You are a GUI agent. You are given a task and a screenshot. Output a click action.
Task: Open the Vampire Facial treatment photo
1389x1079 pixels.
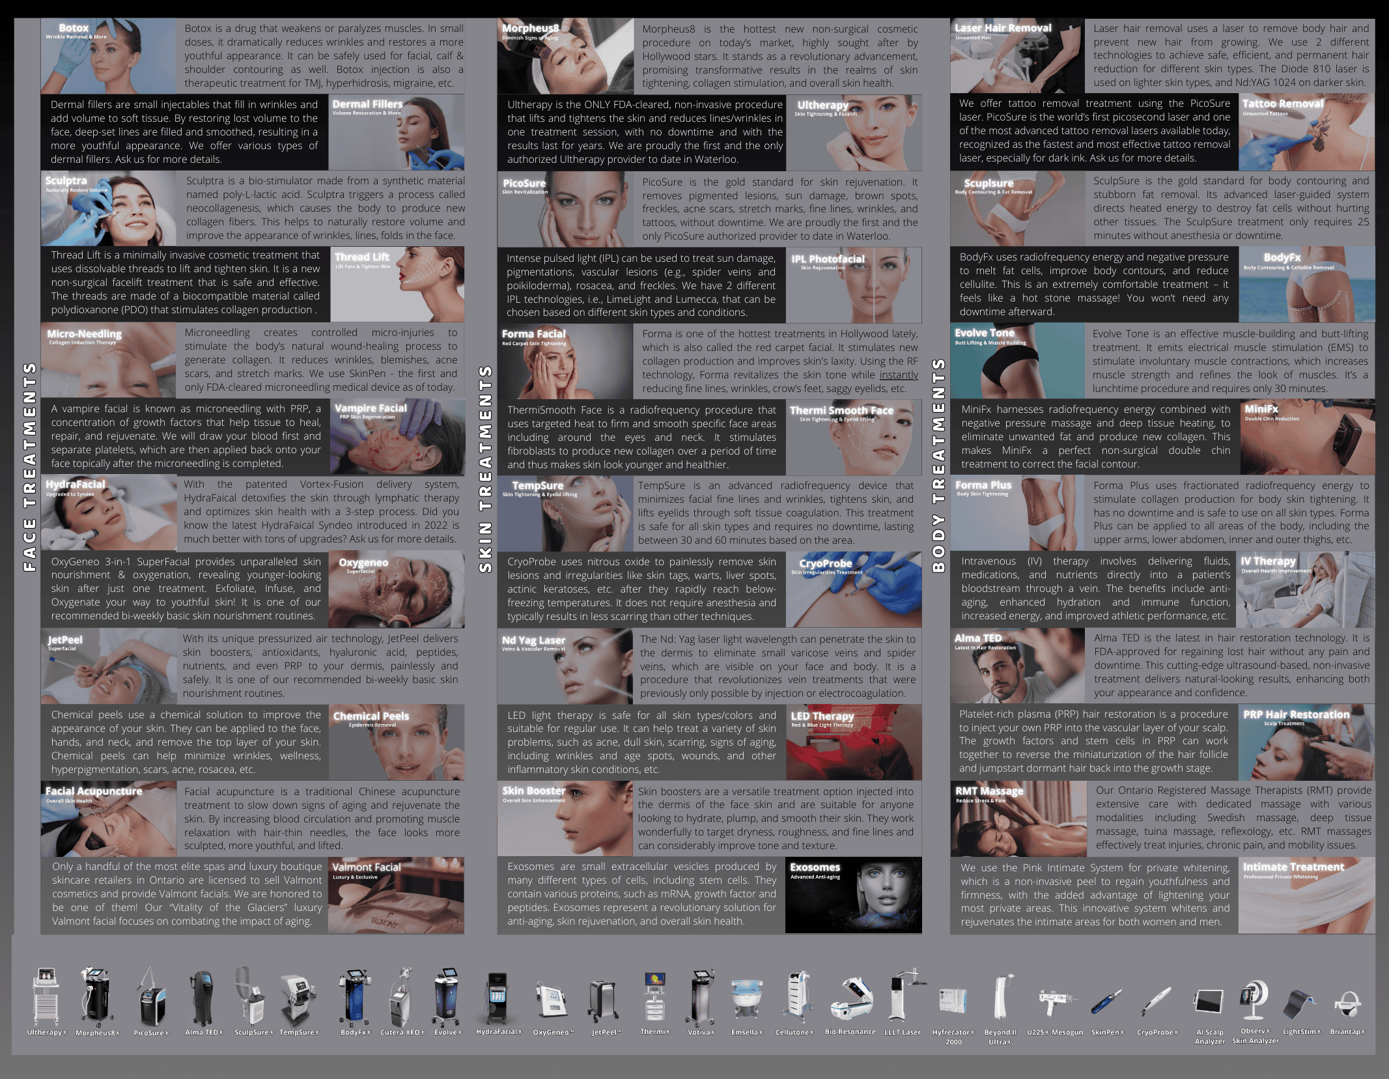(397, 436)
